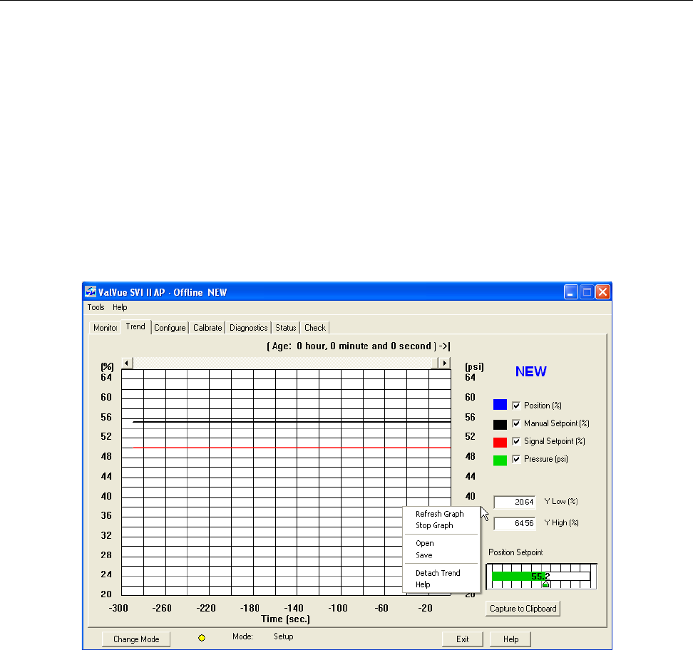
Task: Click the Age timestamp text above the graph
Action: pos(358,346)
